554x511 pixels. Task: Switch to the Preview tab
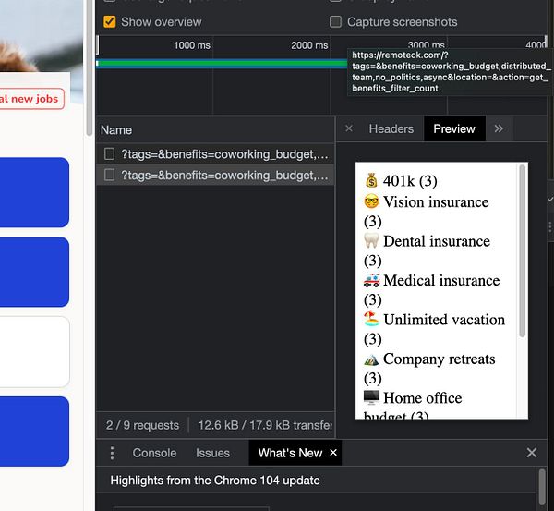(454, 128)
